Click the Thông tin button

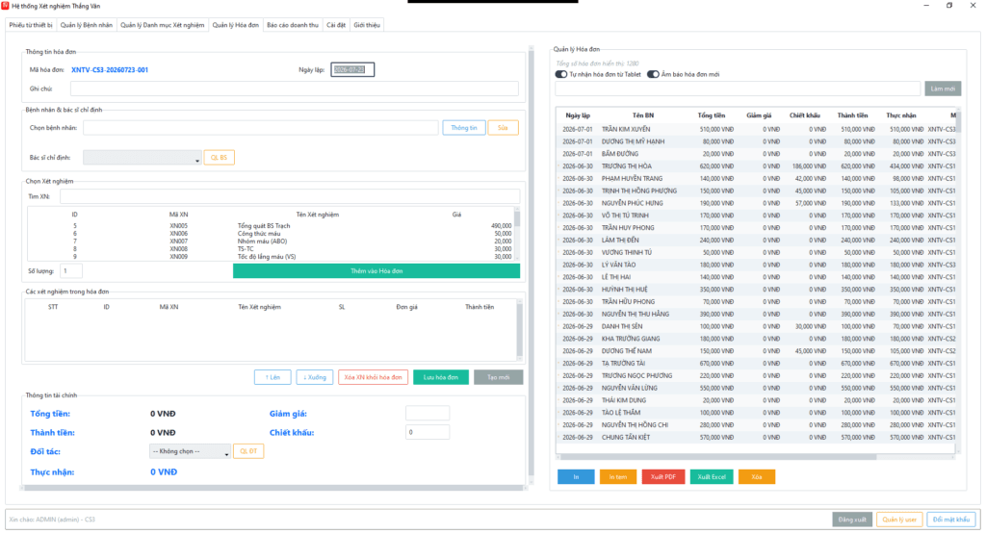coord(464,128)
